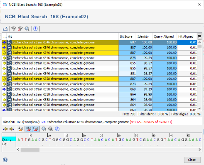Click the alignment search magnifier icon
This screenshot has height=165, width=204.
(44, 129)
